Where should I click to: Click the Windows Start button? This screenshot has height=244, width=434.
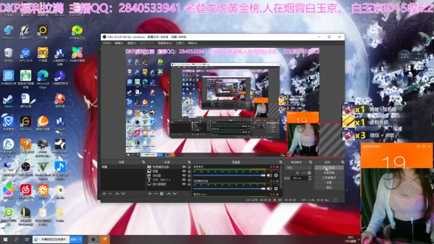click(5, 239)
